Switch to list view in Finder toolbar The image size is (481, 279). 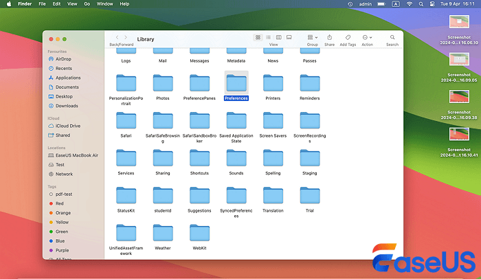(268, 37)
